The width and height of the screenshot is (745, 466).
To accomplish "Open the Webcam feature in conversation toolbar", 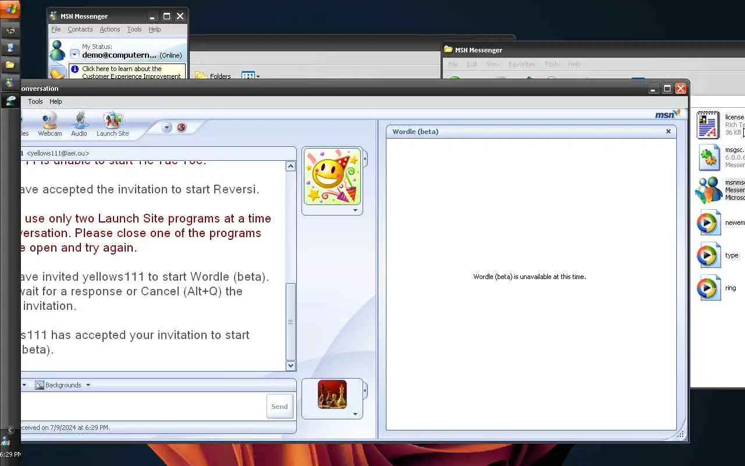I will pyautogui.click(x=50, y=124).
